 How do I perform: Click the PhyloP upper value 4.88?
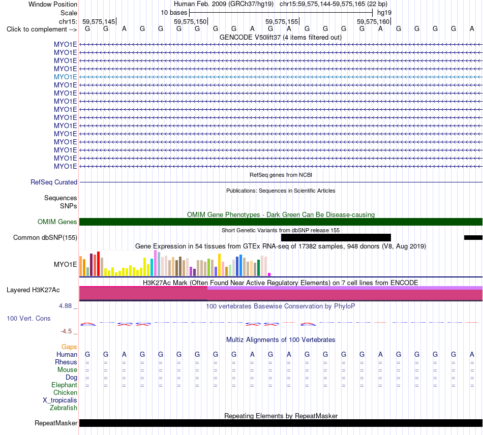pos(65,306)
